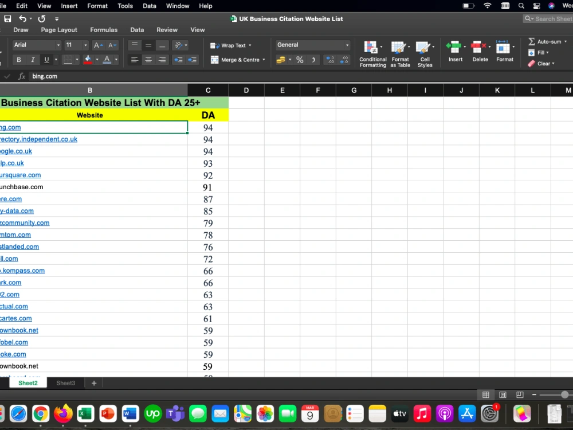The width and height of the screenshot is (573, 430).
Task: Click the Search Sheet field
Action: coord(548,19)
